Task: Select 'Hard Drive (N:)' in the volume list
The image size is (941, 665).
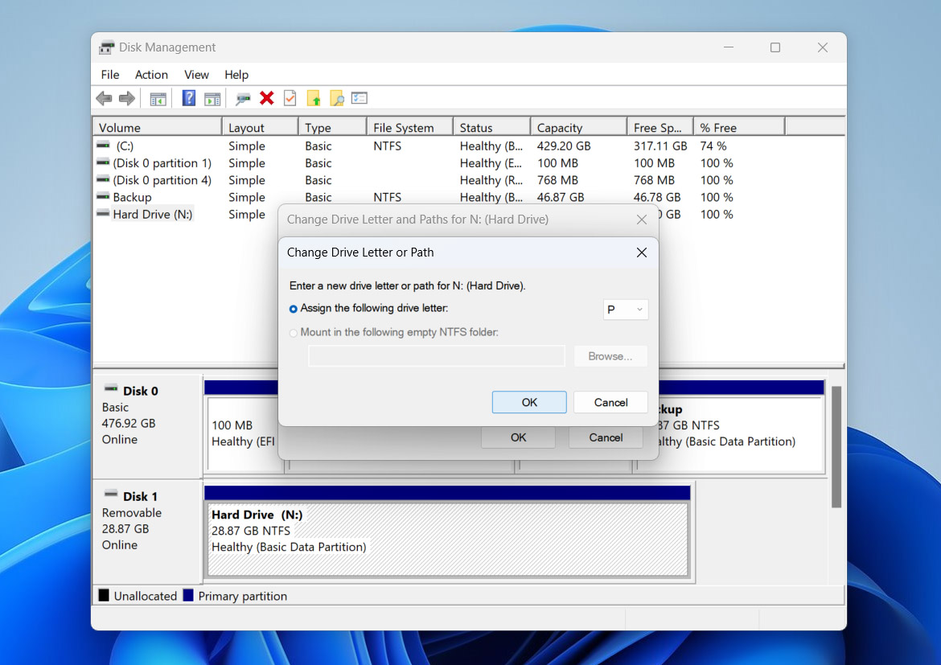Action: pos(153,214)
